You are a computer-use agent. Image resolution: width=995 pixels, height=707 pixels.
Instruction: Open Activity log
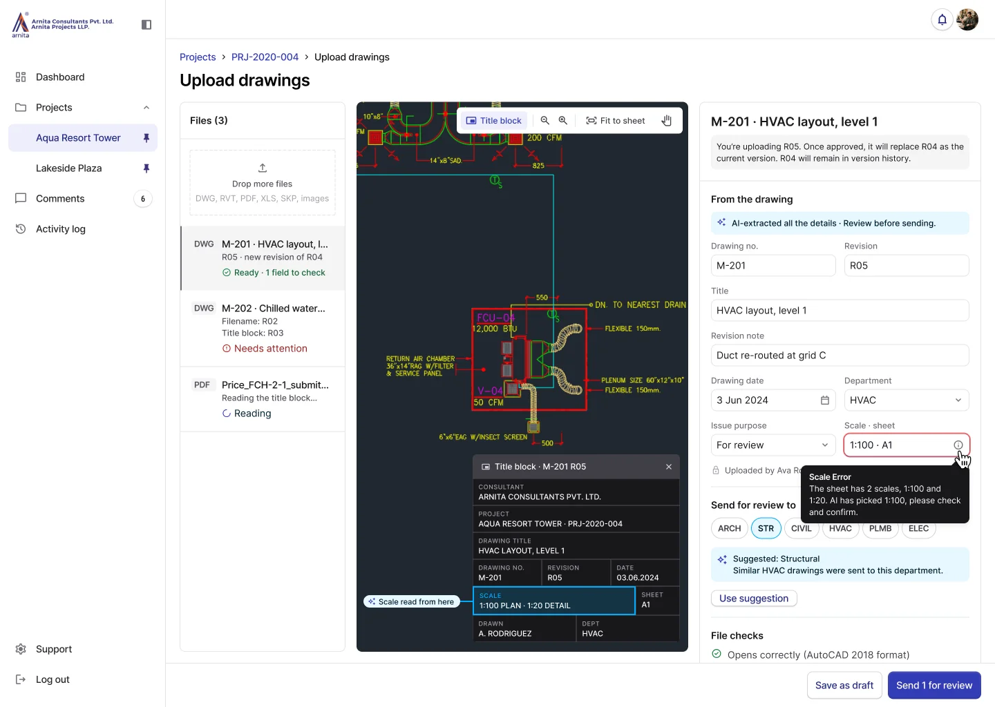[x=83, y=229]
